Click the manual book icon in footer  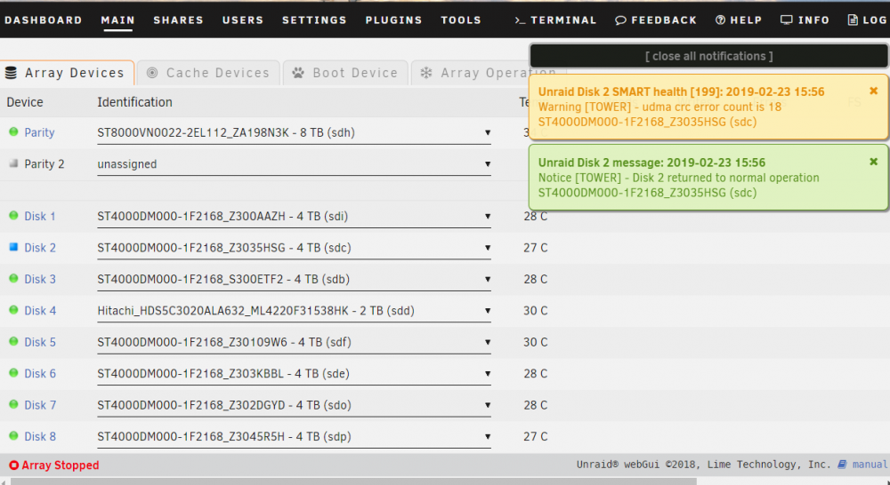point(842,465)
